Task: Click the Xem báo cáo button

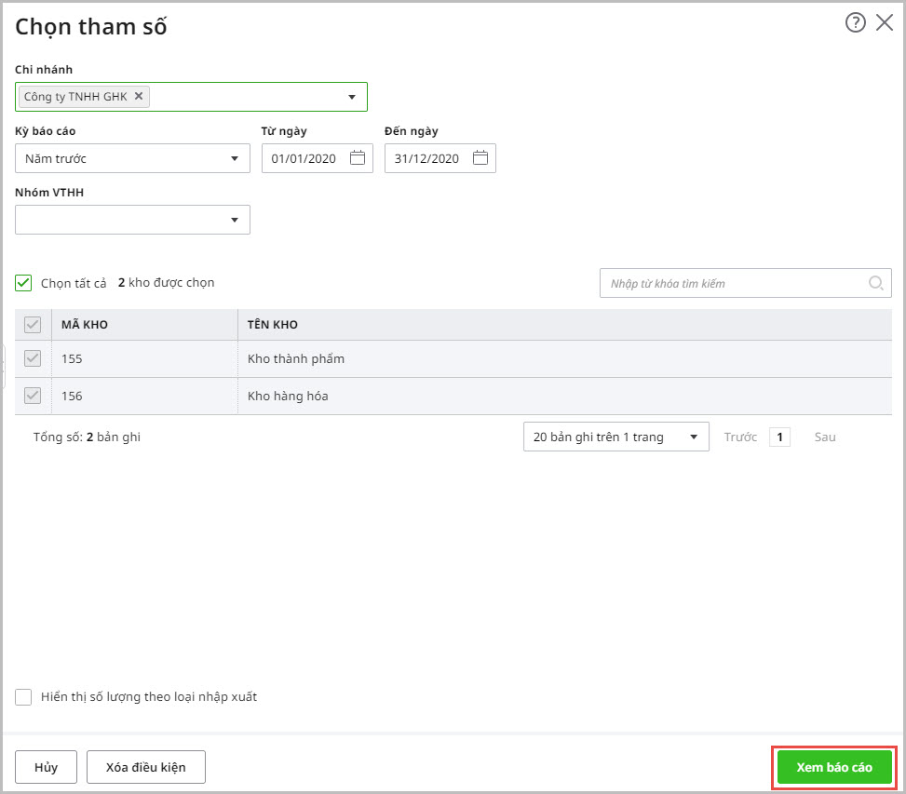Action: 834,767
